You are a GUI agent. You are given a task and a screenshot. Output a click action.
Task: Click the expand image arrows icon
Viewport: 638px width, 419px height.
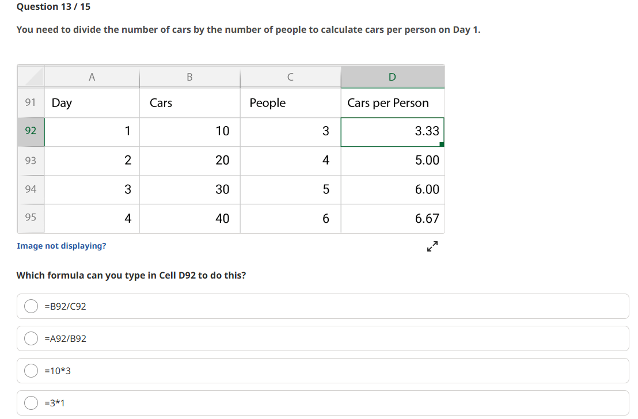point(432,246)
